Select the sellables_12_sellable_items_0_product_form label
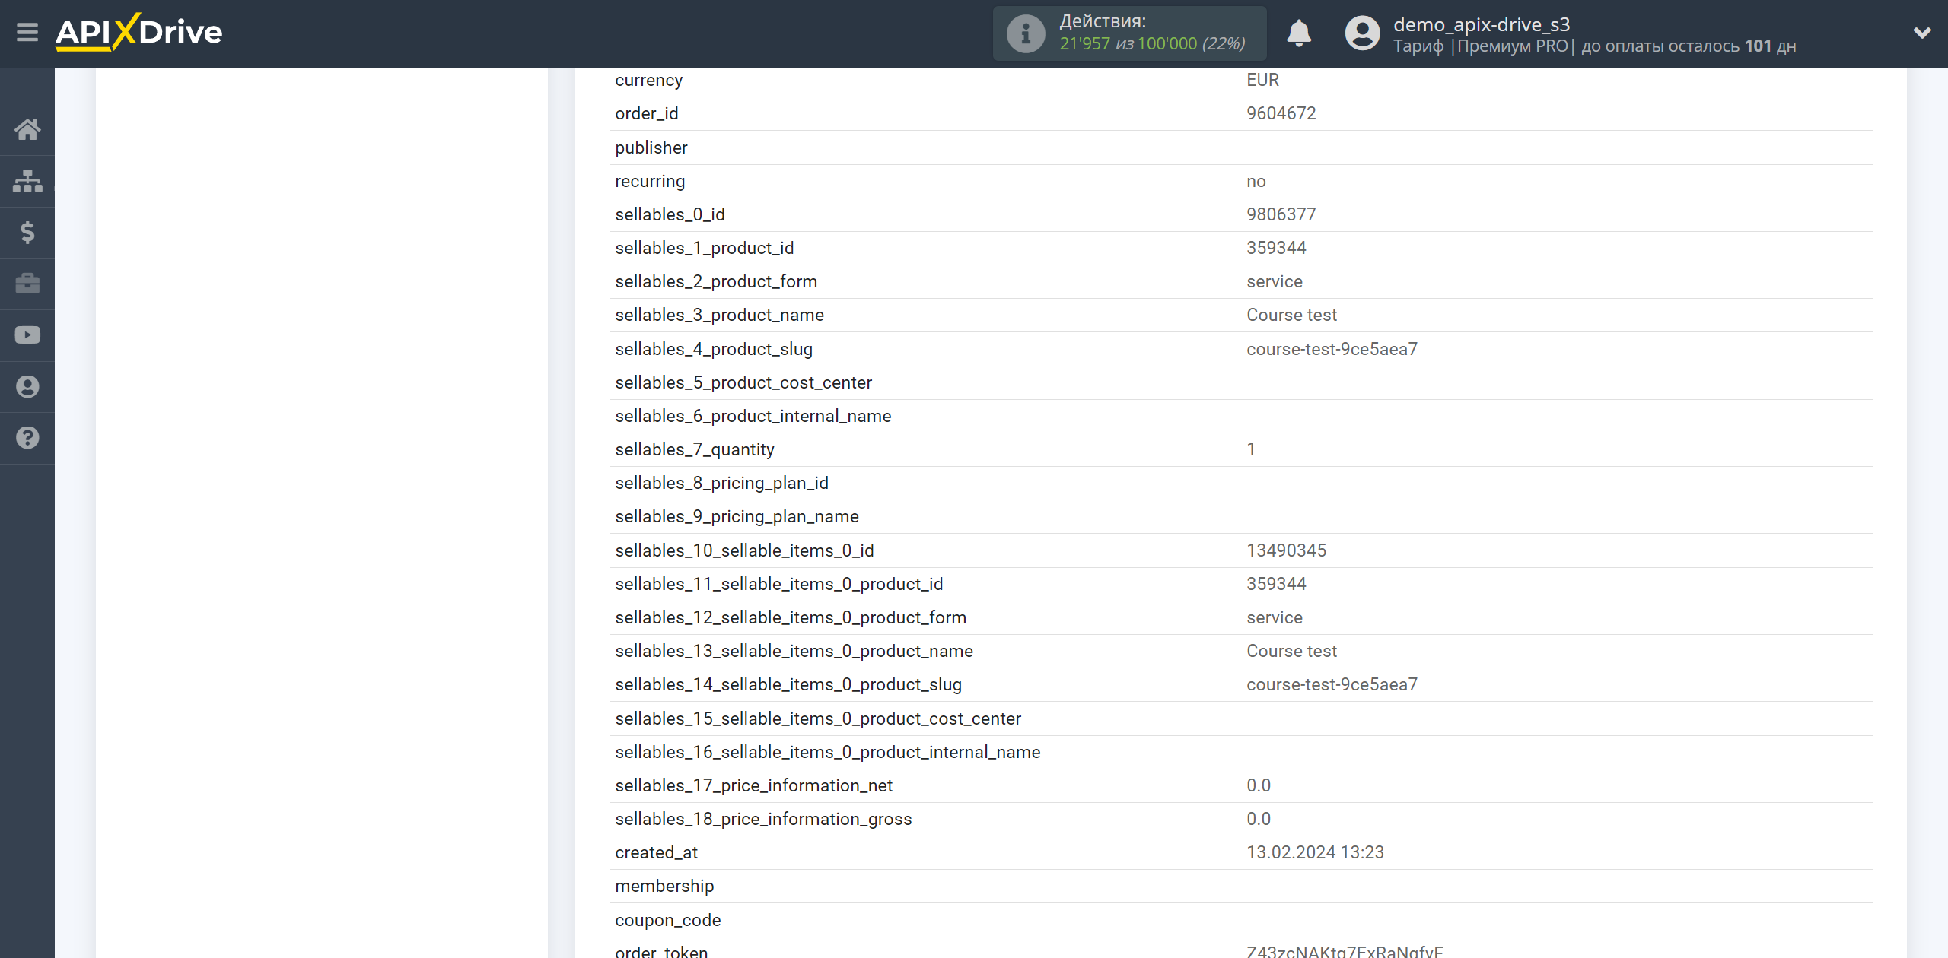The image size is (1948, 958). [791, 617]
